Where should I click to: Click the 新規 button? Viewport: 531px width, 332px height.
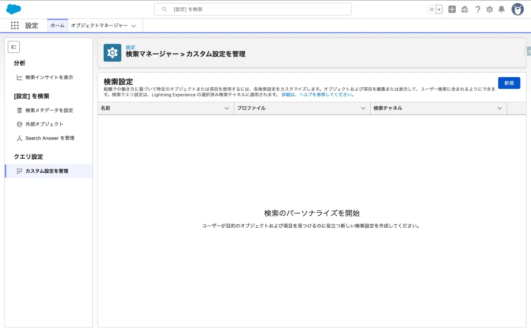click(509, 83)
